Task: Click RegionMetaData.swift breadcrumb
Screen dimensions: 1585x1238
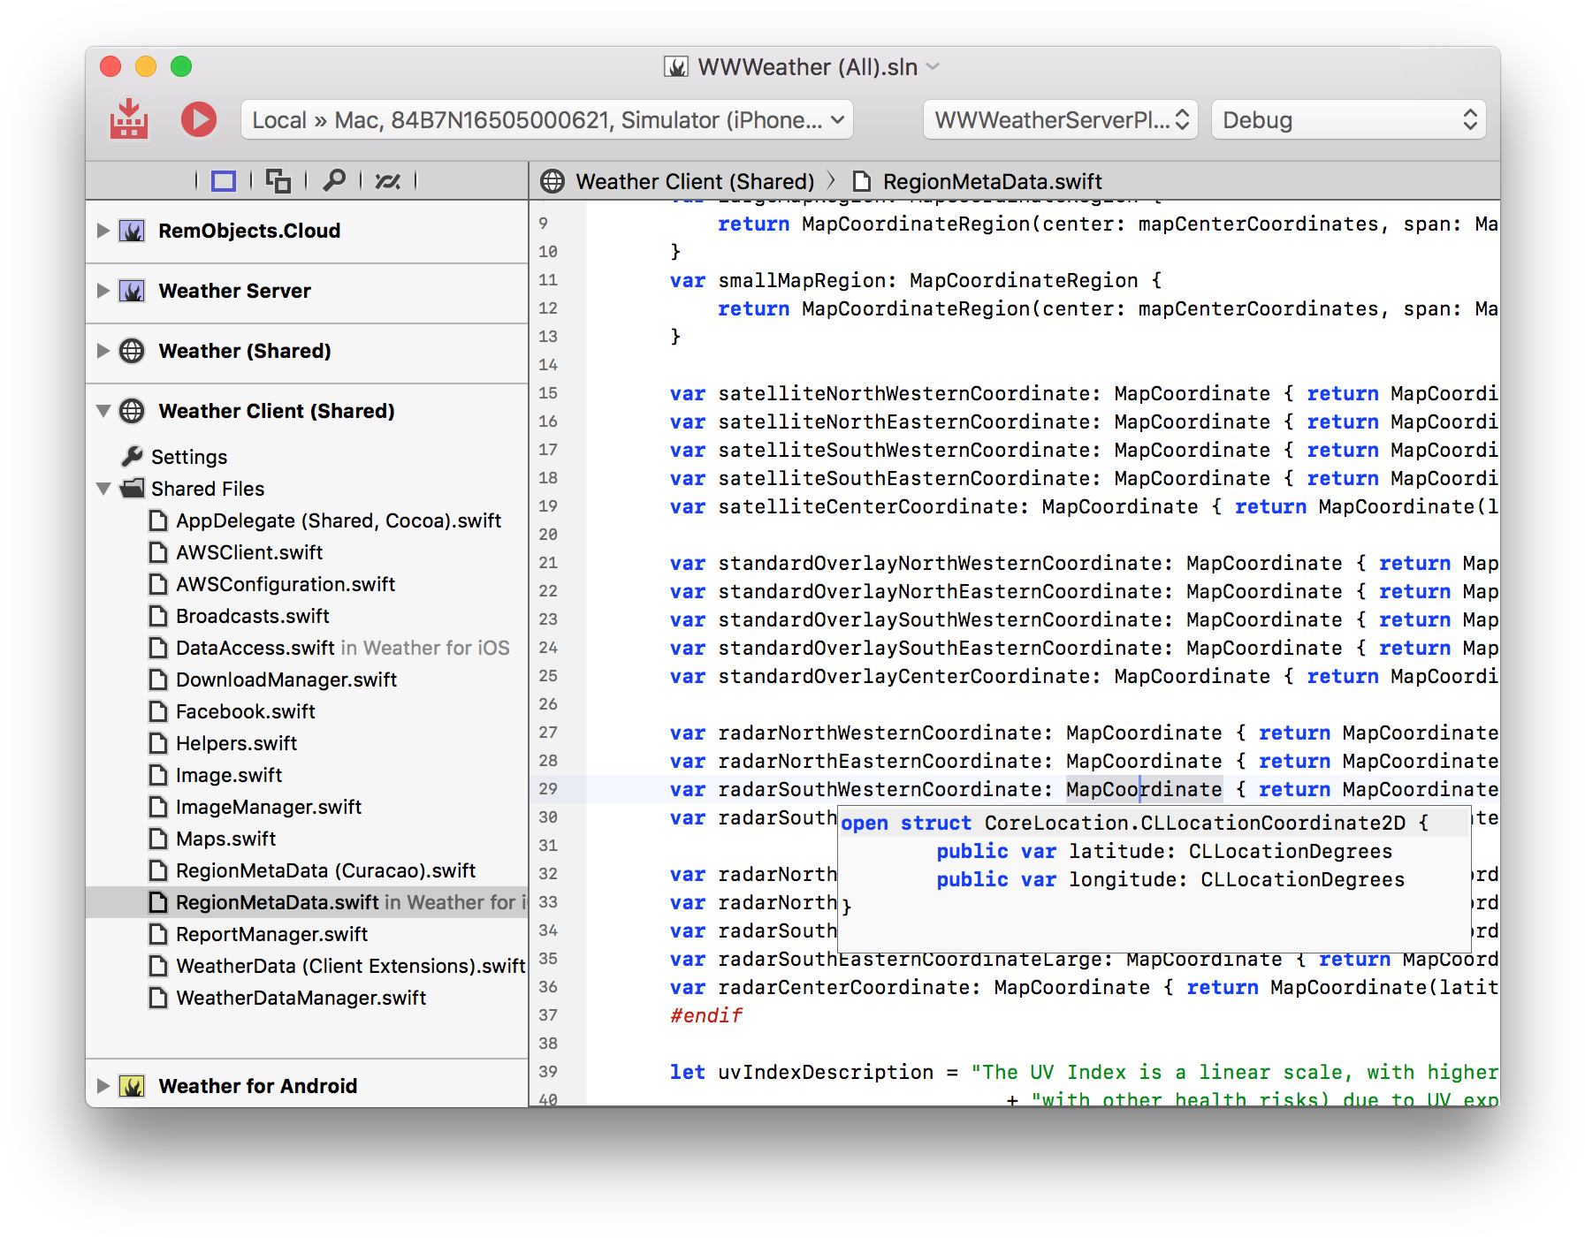Action: [992, 181]
